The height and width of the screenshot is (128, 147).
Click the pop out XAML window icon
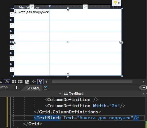(x=45, y=88)
